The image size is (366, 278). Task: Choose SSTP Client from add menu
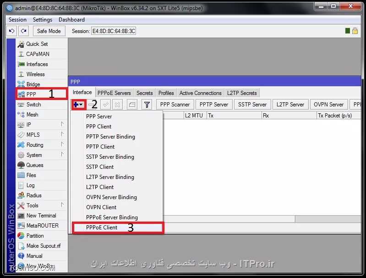pos(117,167)
